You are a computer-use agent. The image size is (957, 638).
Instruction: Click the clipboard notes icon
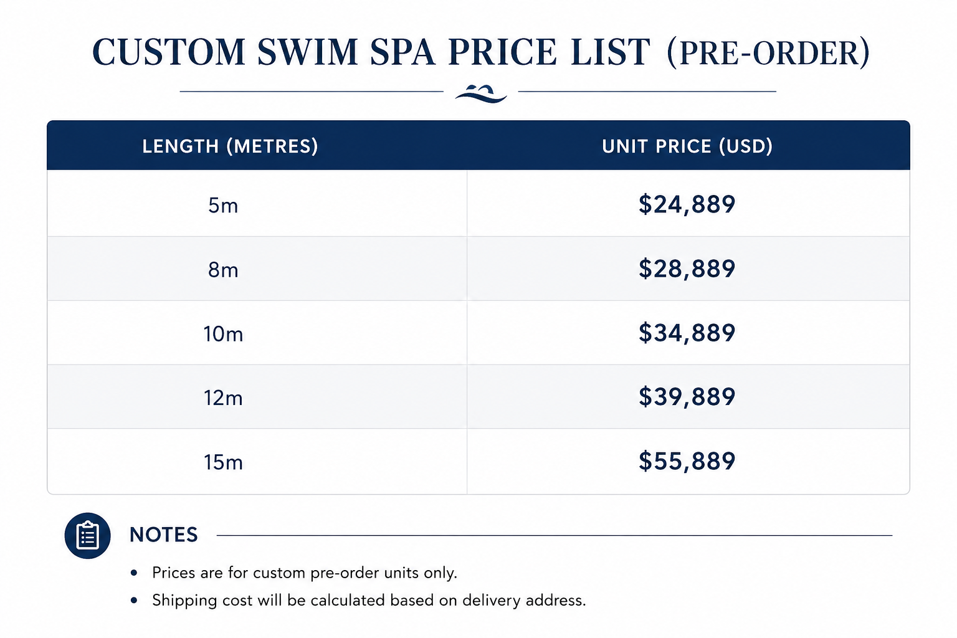87,536
